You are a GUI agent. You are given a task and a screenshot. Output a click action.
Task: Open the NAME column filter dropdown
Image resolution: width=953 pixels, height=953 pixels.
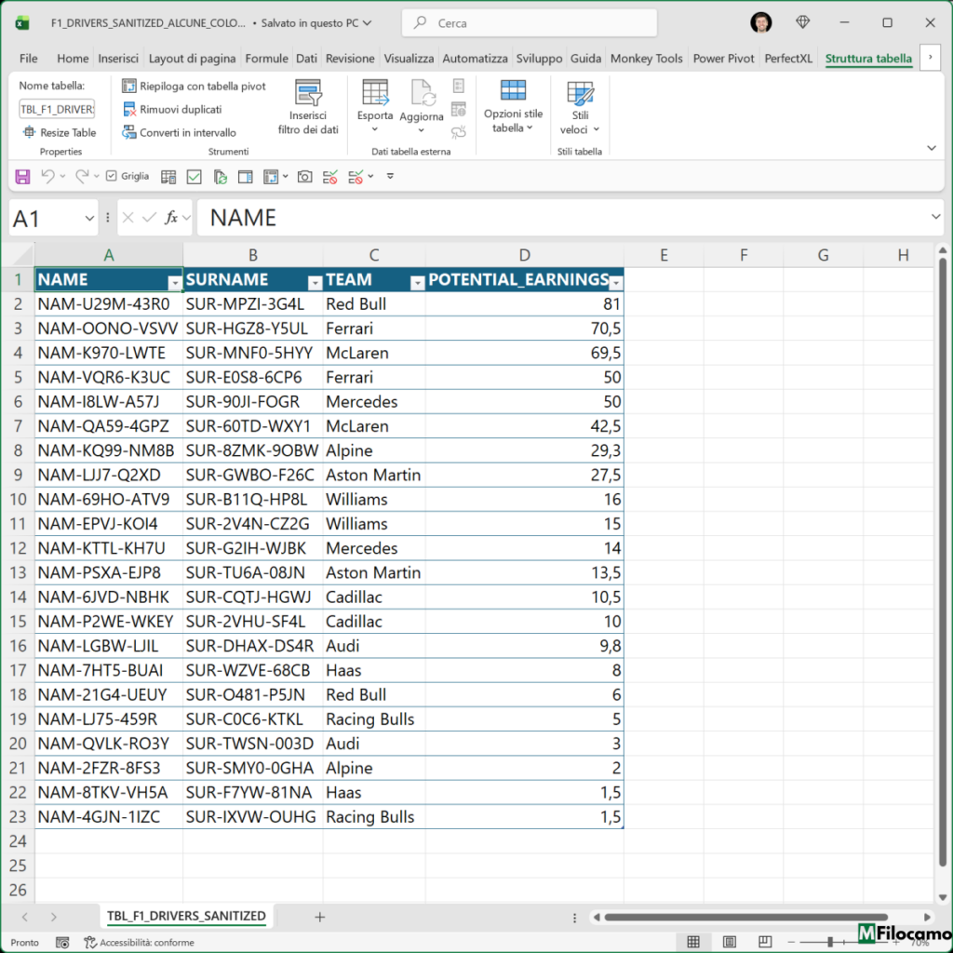point(174,283)
